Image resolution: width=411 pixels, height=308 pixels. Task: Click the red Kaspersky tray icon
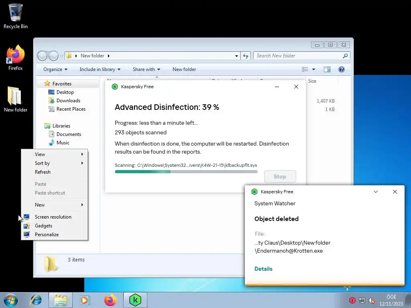click(352, 300)
